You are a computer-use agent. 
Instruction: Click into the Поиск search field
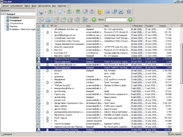point(116,19)
